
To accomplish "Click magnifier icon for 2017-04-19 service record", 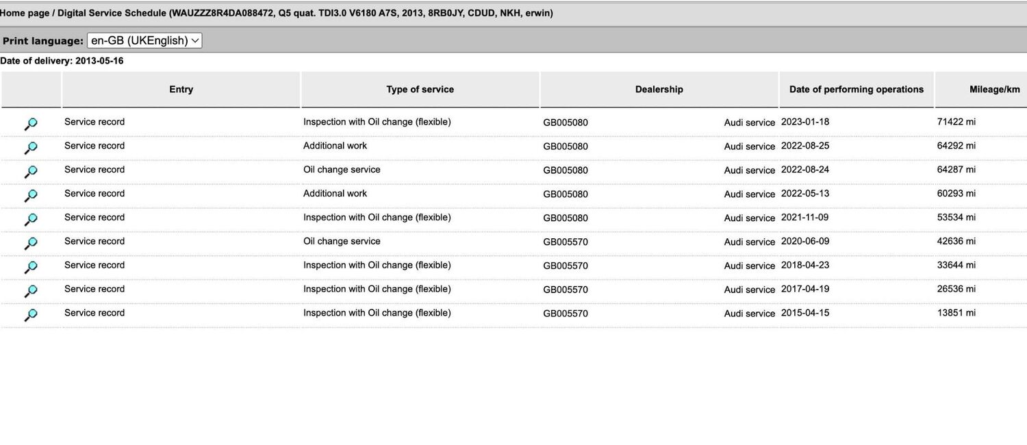I will [31, 291].
